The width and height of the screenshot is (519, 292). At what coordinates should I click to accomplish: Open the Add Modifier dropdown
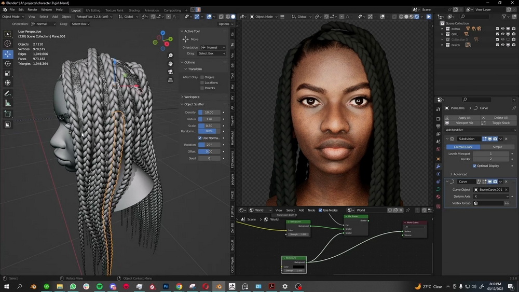[481, 130]
